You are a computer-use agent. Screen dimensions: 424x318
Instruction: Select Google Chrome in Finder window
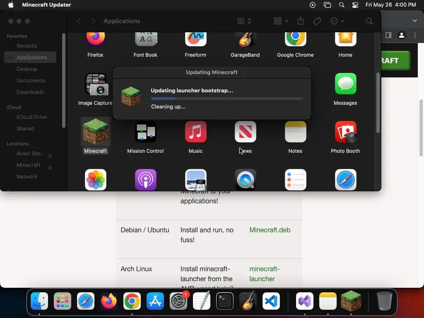click(295, 39)
